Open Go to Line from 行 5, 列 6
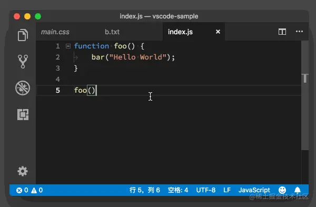 pos(145,190)
